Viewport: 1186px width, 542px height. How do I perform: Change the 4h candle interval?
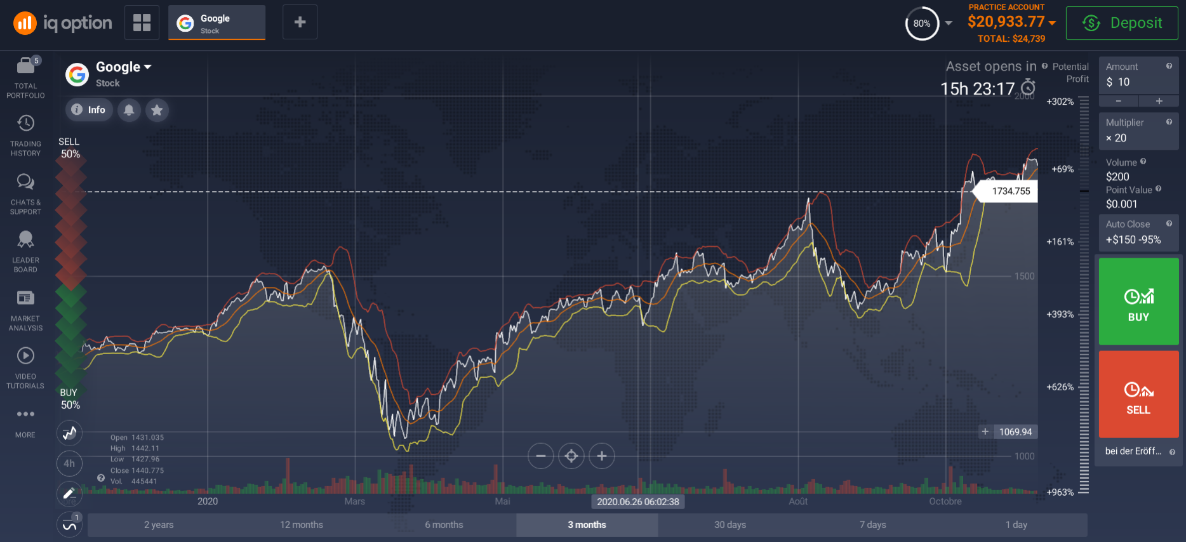pos(69,463)
